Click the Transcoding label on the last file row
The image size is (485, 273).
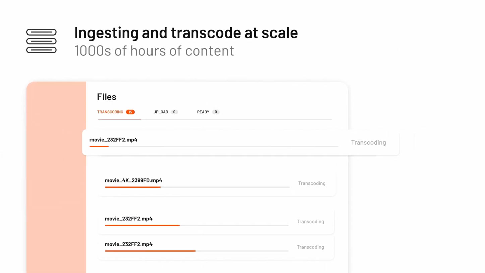[310, 247]
